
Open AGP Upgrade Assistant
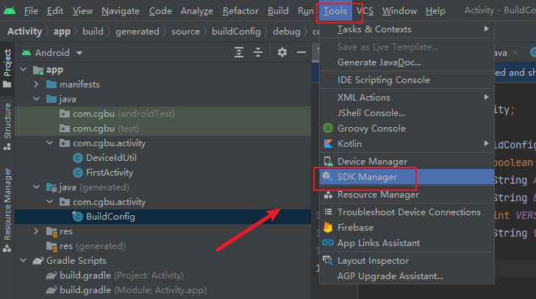point(407,276)
